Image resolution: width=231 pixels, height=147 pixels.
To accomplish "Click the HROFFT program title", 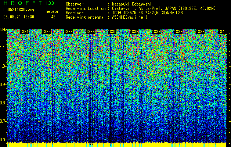I will pos(29,3).
